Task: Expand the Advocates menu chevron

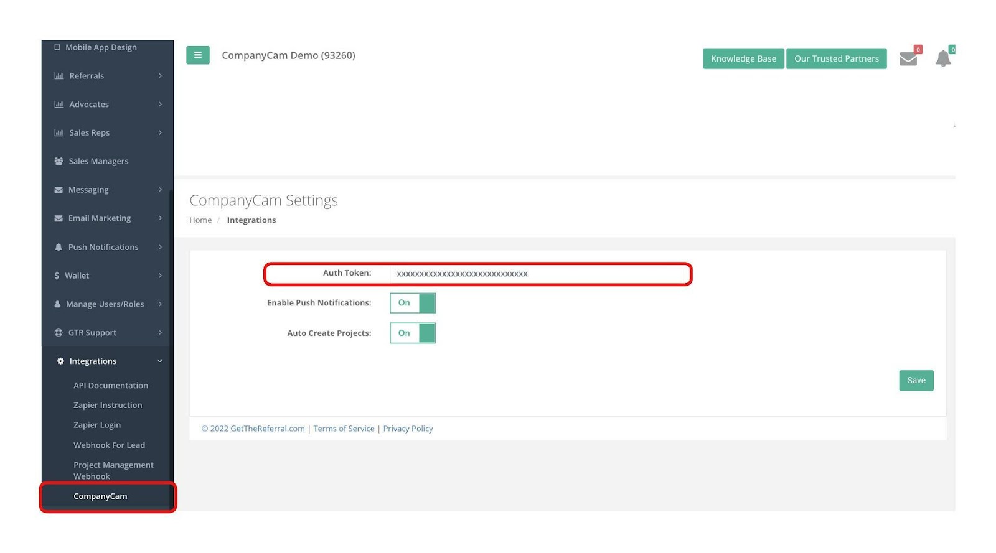Action: click(x=160, y=105)
